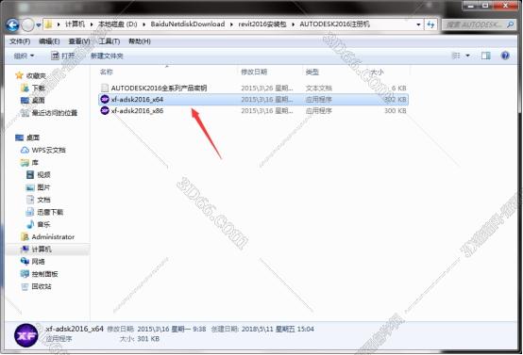Click the cloud icon beside WPS云文档

click(25, 150)
